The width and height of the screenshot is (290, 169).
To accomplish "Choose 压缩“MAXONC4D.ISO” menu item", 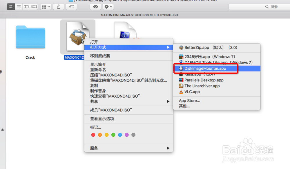I will click(x=128, y=75).
